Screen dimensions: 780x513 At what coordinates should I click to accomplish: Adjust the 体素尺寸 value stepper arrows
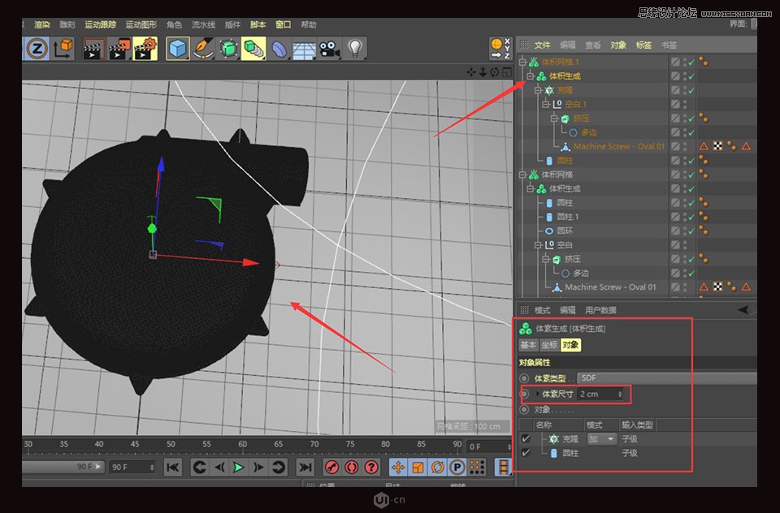[621, 394]
